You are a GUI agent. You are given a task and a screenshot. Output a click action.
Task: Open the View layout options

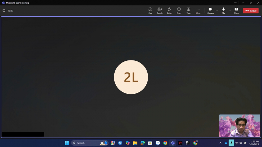point(188,10)
